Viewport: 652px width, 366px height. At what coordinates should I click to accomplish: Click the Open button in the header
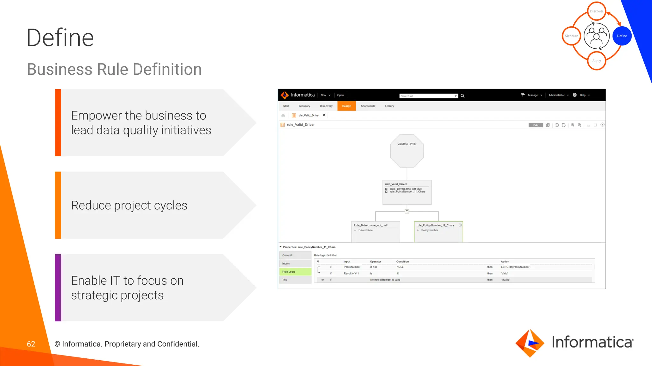click(340, 95)
